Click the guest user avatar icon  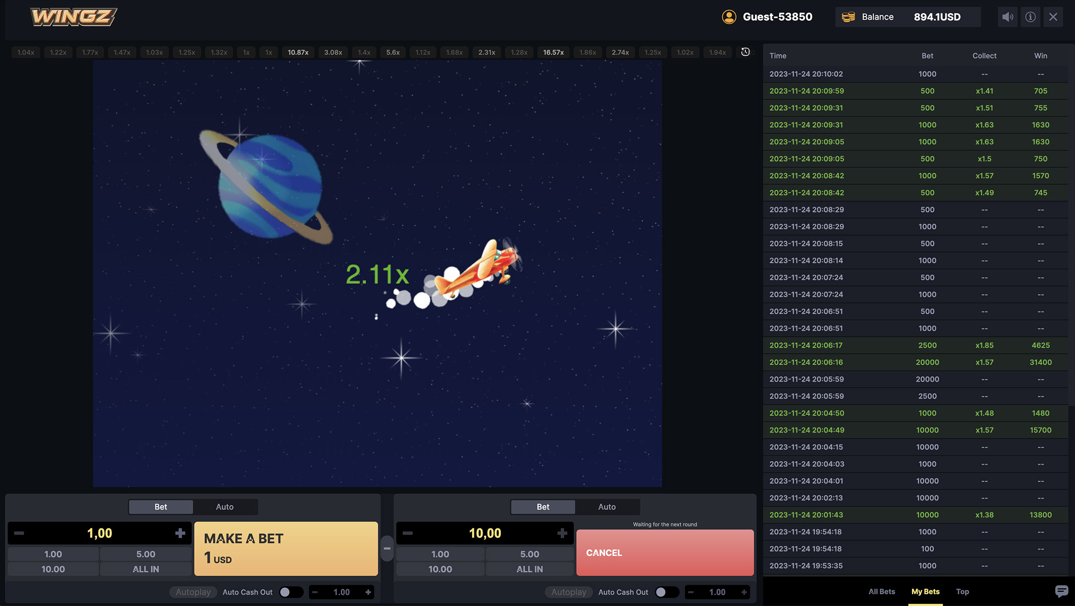(x=729, y=17)
